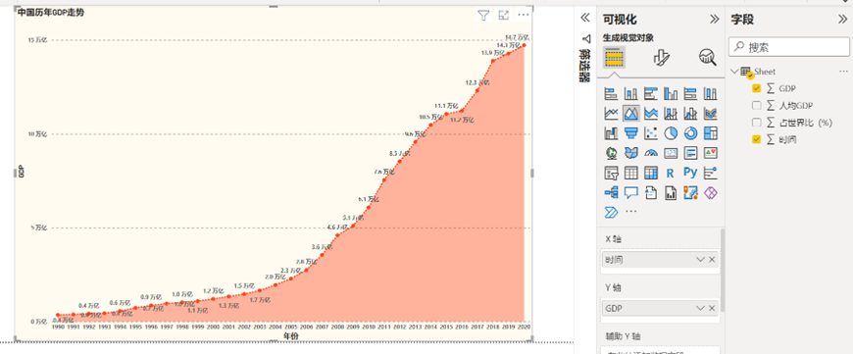This screenshot has height=354, width=853.
Task: Select the ArcGIS maps visual
Action: pyautogui.click(x=690, y=192)
